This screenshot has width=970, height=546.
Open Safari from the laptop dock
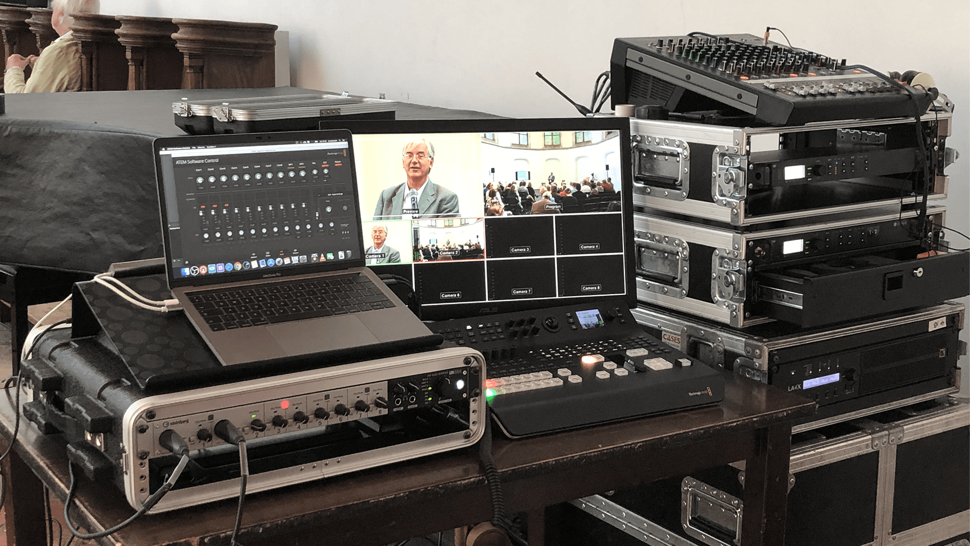coord(229,267)
